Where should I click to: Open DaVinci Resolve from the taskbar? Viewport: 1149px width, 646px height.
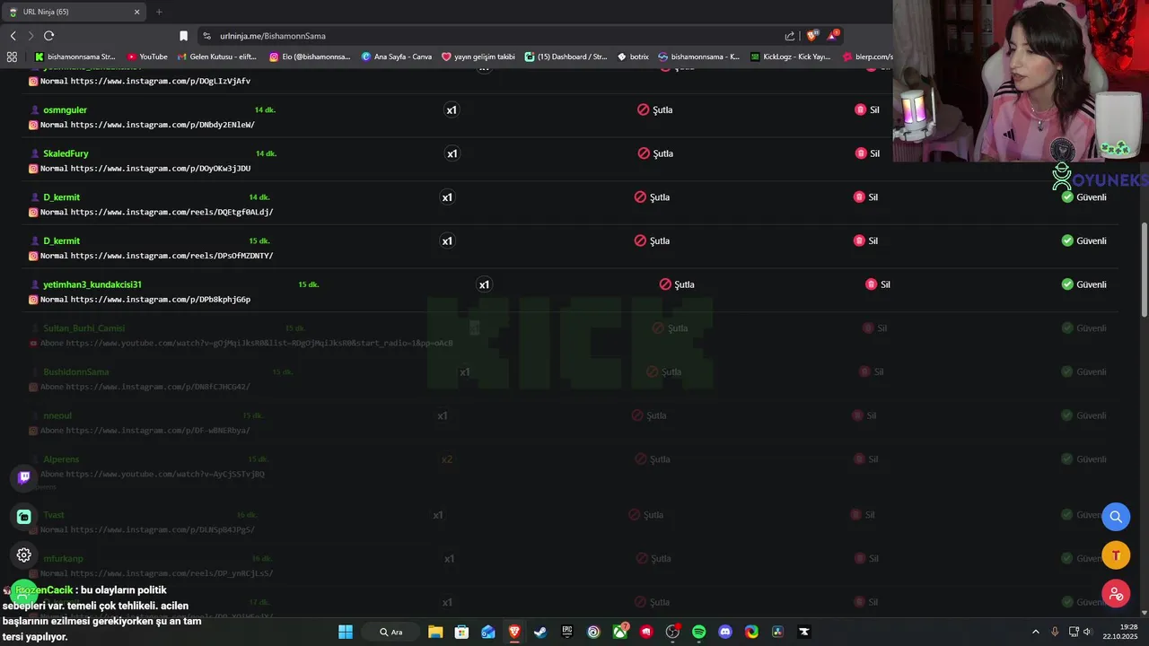click(778, 632)
